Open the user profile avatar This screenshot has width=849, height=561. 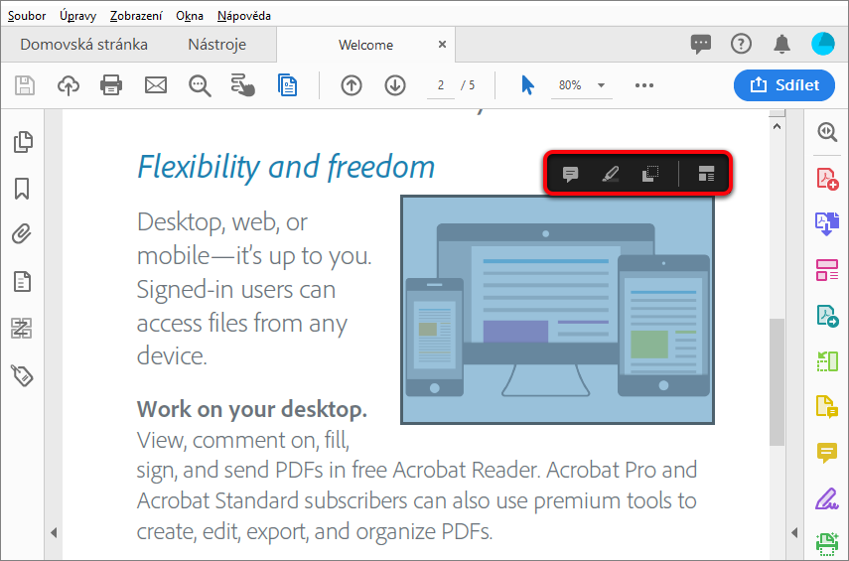click(823, 44)
